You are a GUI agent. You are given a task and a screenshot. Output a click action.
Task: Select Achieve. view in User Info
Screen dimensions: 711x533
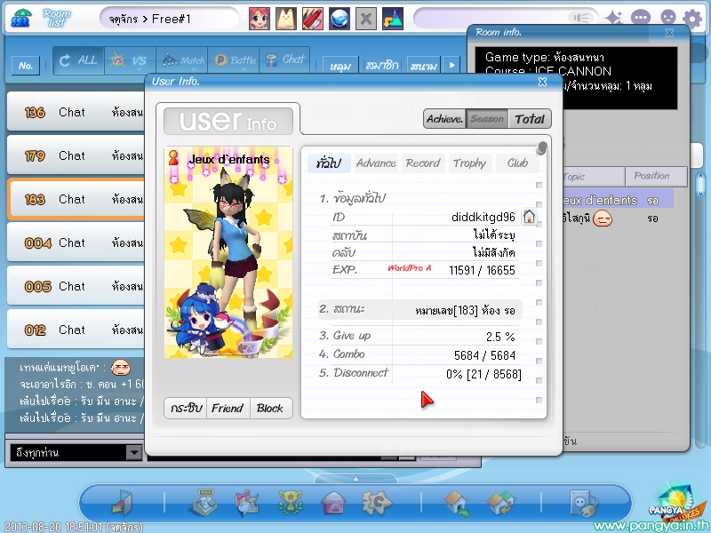point(445,119)
